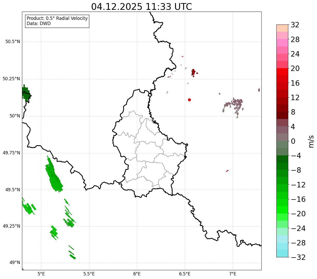Image resolution: width=317 pixels, height=279 pixels.
Task: Click the 6.5°E longitude label
Action: (x=185, y=274)
